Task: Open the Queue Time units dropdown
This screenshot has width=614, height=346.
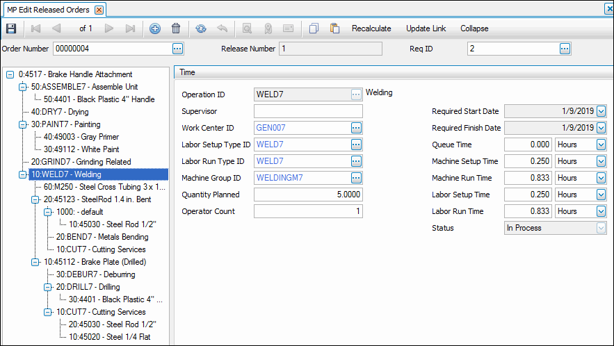Action: click(601, 145)
